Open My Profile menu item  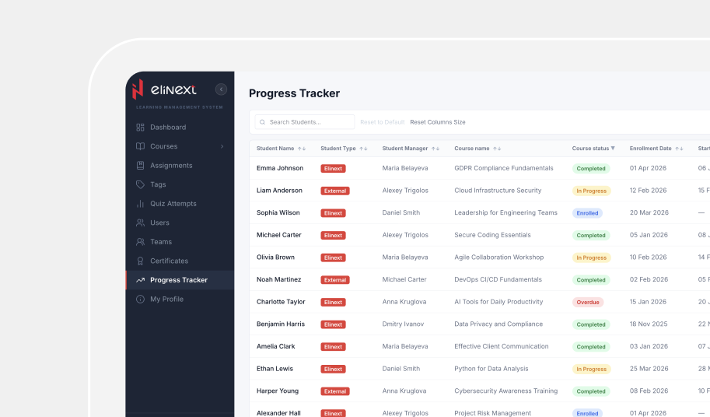coord(180,299)
